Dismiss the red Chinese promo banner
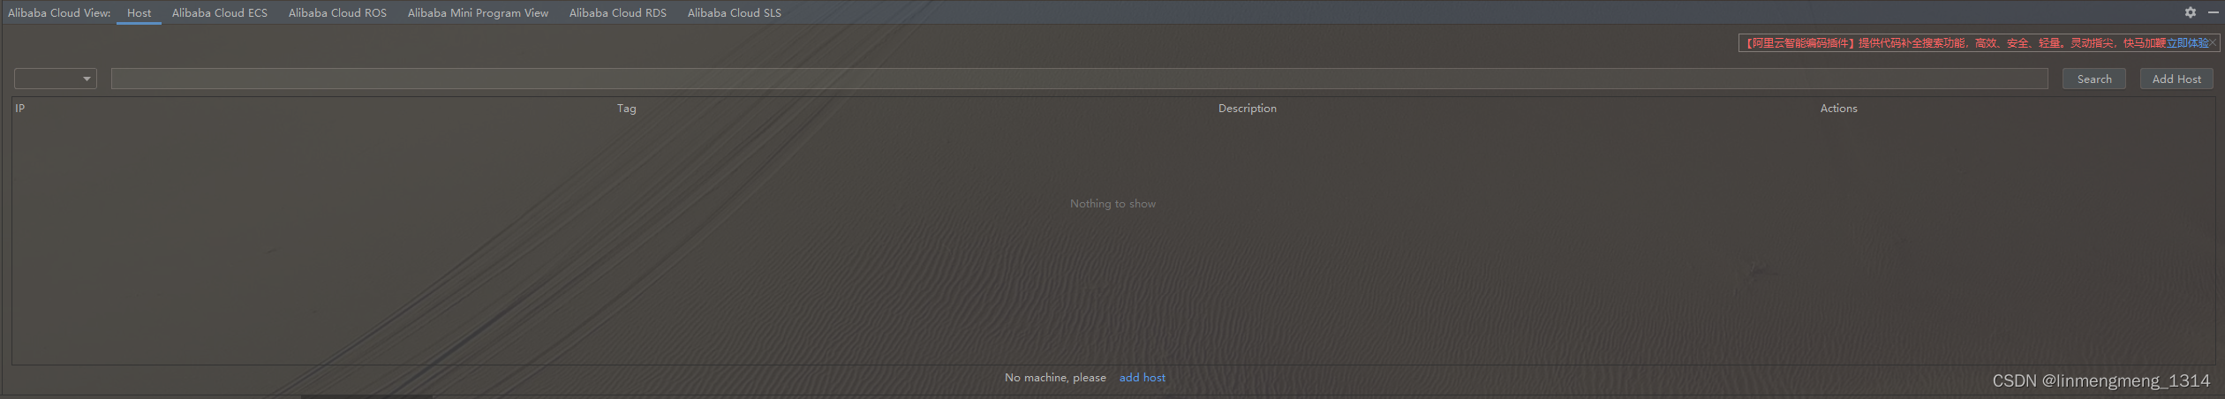Image resolution: width=2225 pixels, height=399 pixels. 2213,42
